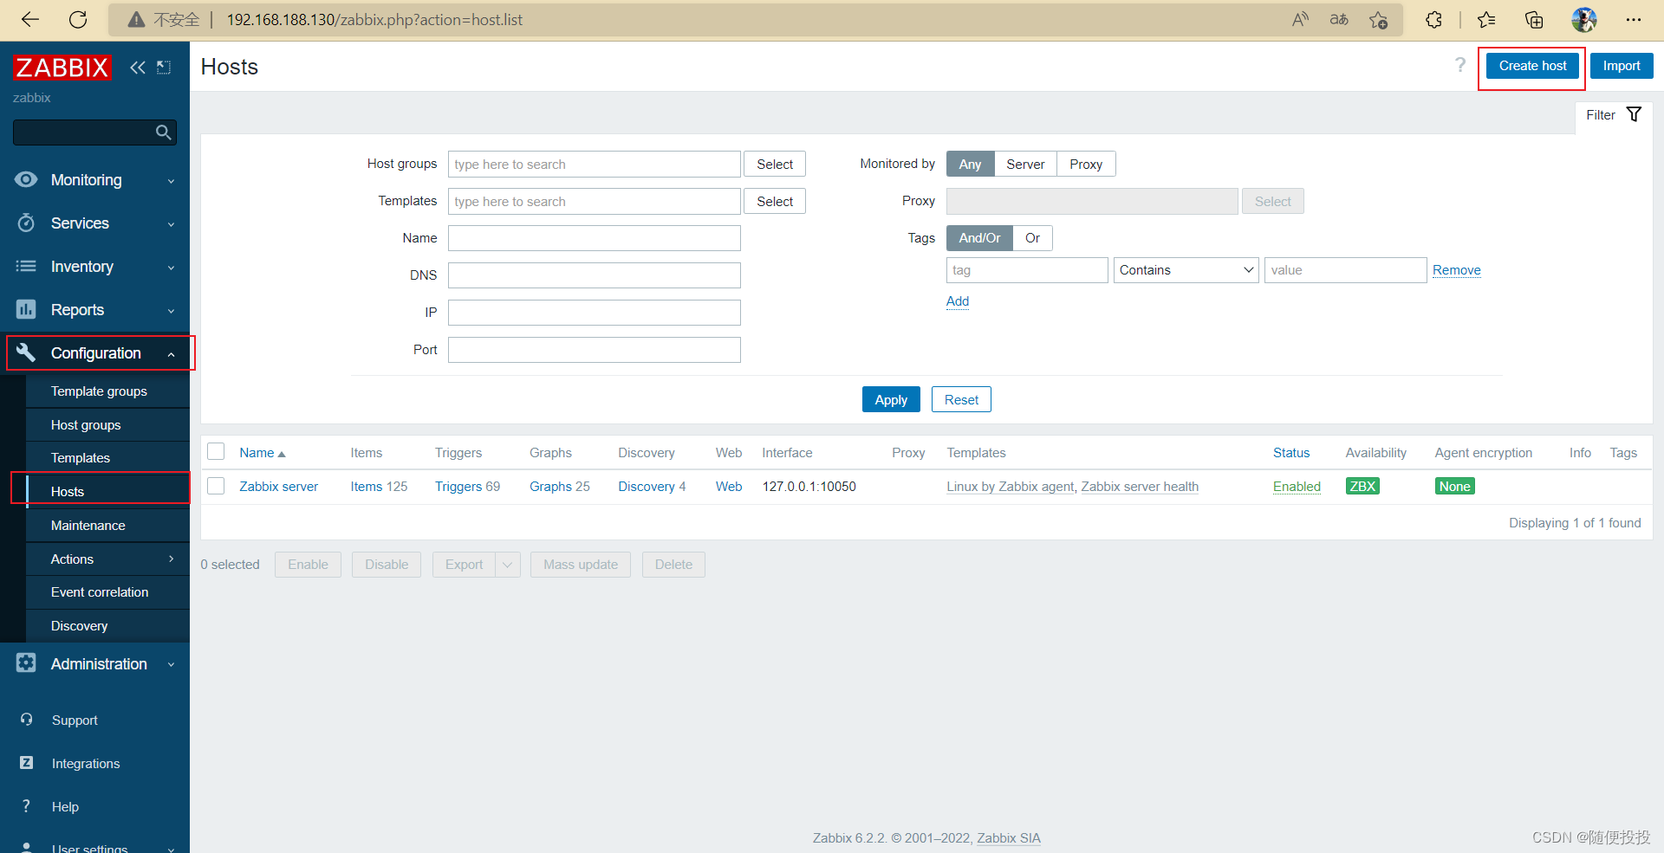Apply the host filter
The image size is (1664, 853).
(x=891, y=399)
